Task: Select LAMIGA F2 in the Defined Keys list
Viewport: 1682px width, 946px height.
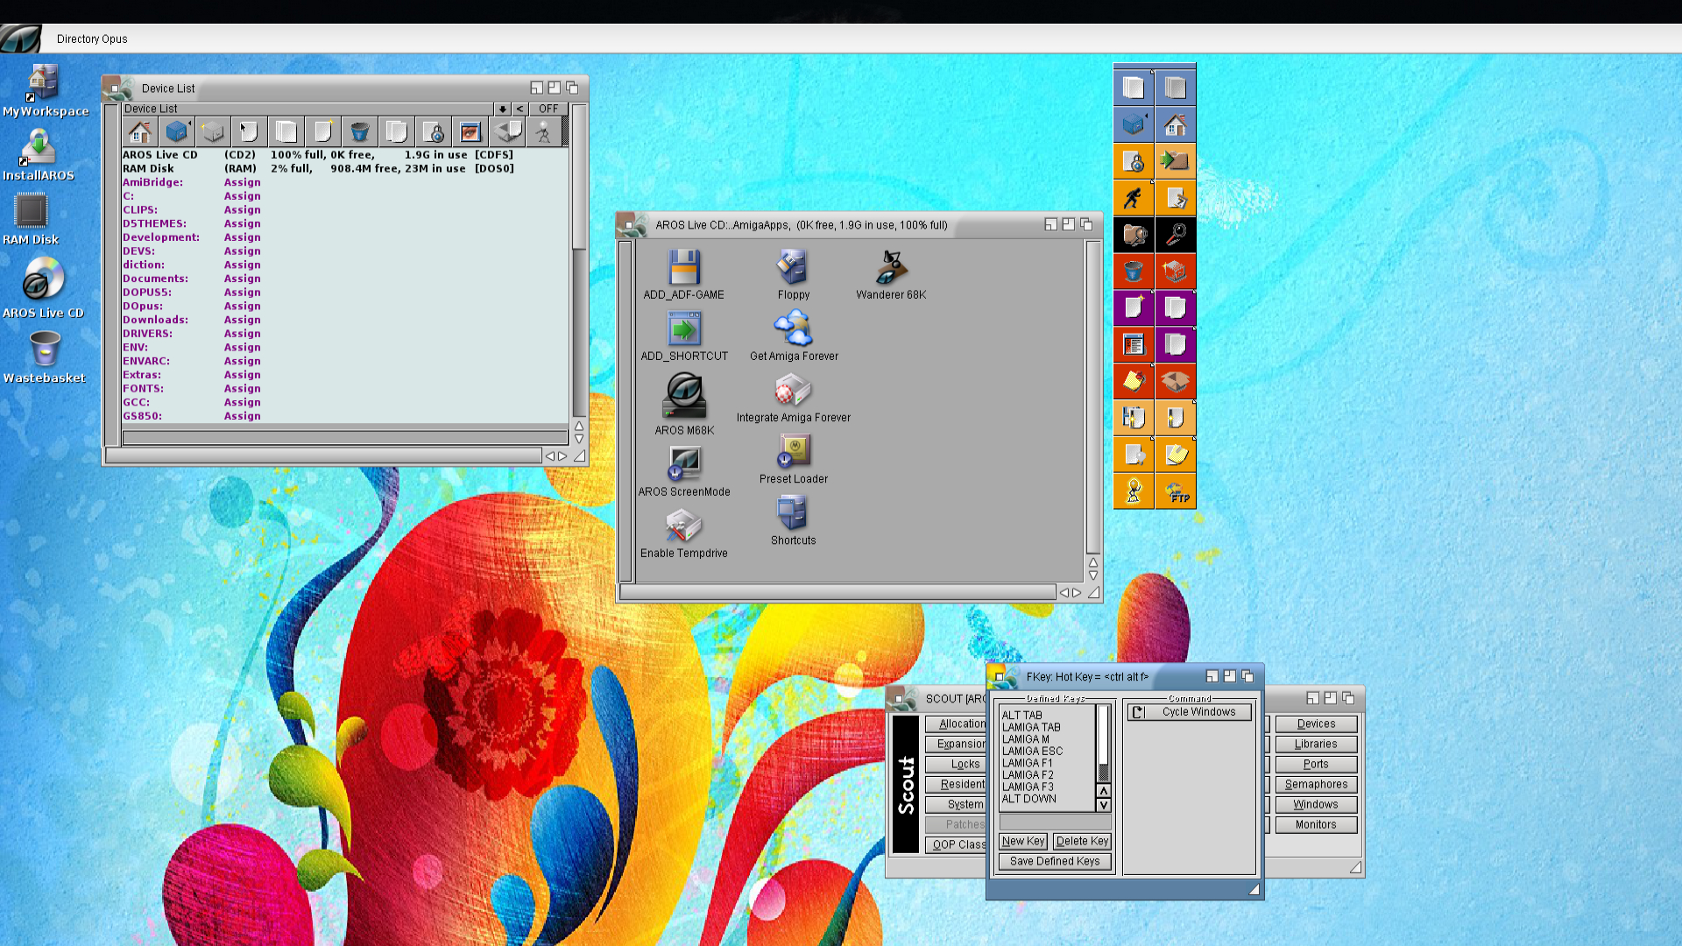Action: [x=1048, y=774]
